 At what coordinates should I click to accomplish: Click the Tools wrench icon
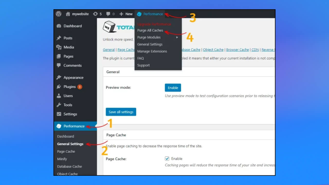[59, 105]
